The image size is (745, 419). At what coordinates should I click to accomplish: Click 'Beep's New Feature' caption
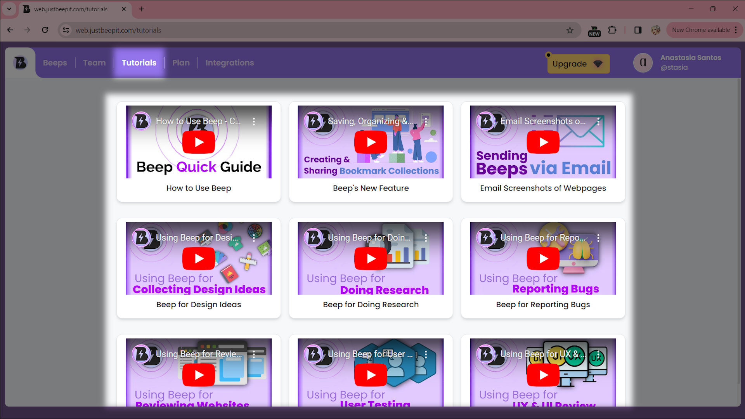(x=371, y=188)
